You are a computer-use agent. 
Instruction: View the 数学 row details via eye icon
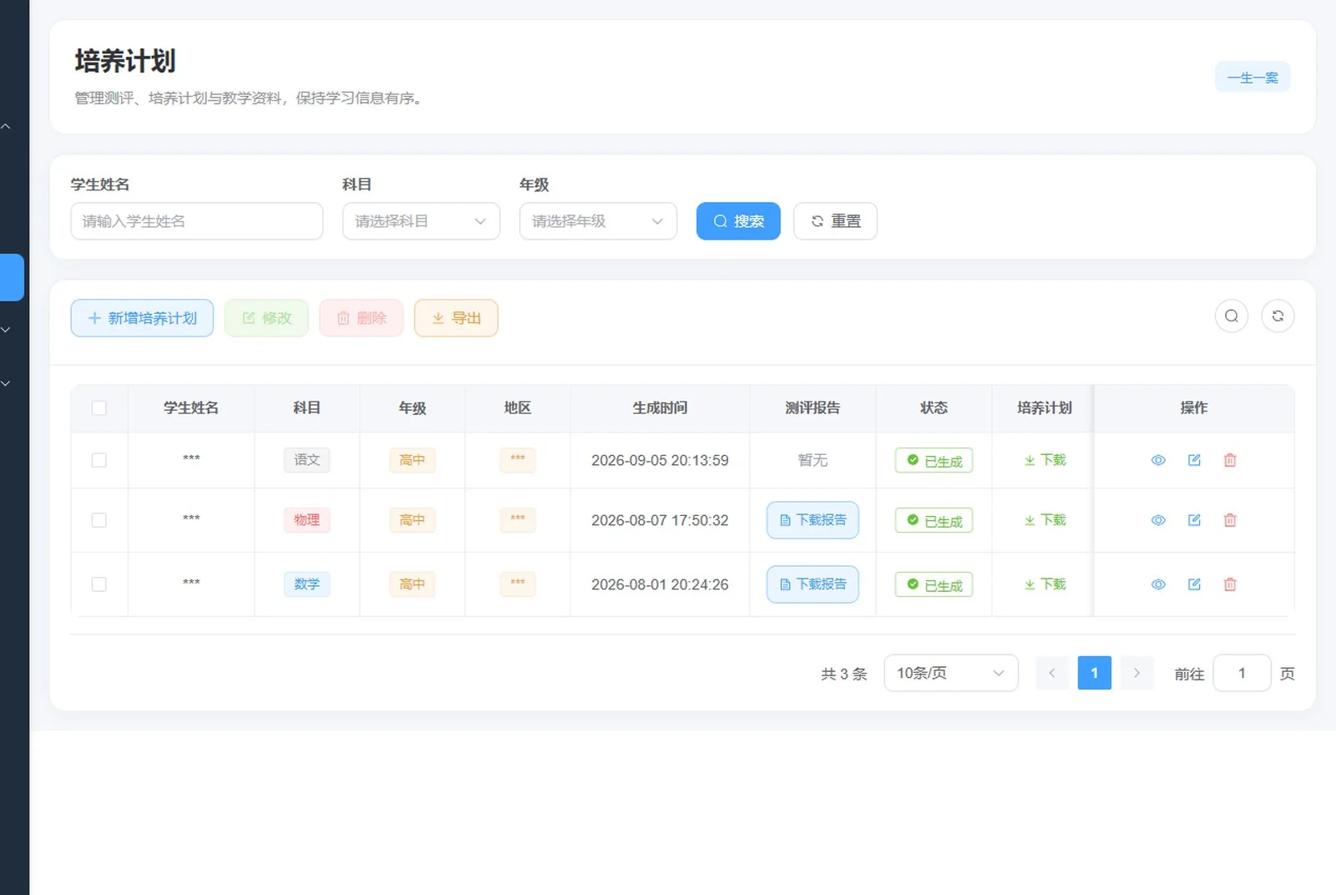pos(1158,584)
